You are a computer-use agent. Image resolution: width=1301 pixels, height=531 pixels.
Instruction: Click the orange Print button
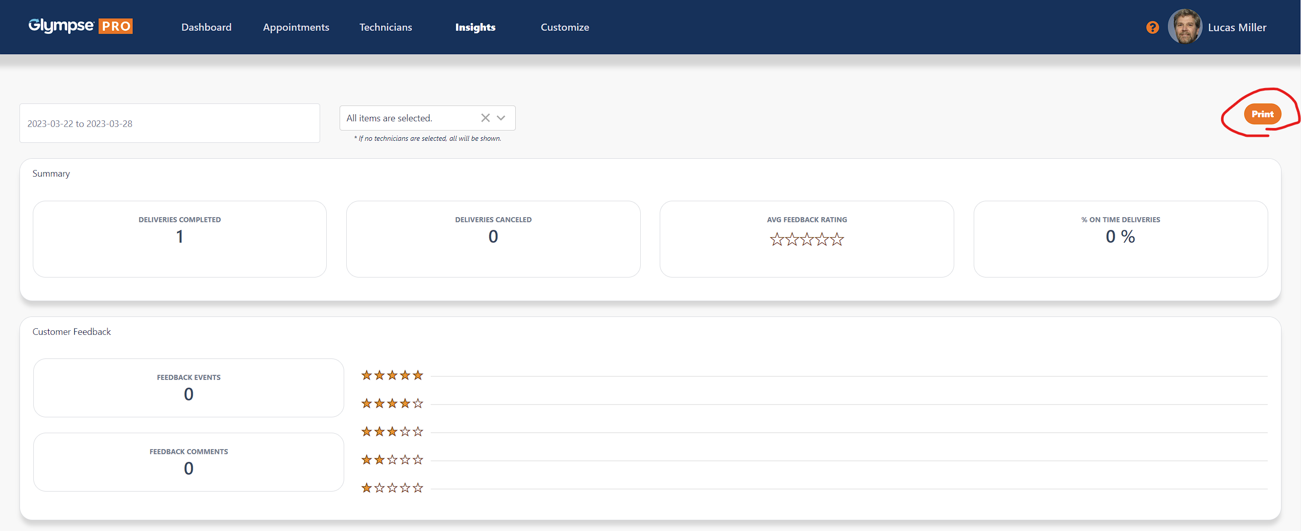point(1263,114)
